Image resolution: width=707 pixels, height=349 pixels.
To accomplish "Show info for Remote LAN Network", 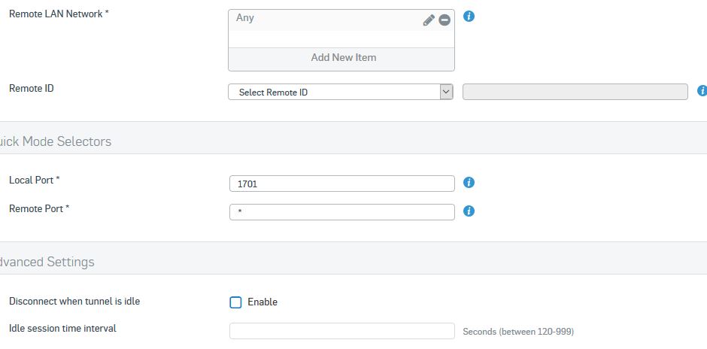I will pyautogui.click(x=469, y=17).
